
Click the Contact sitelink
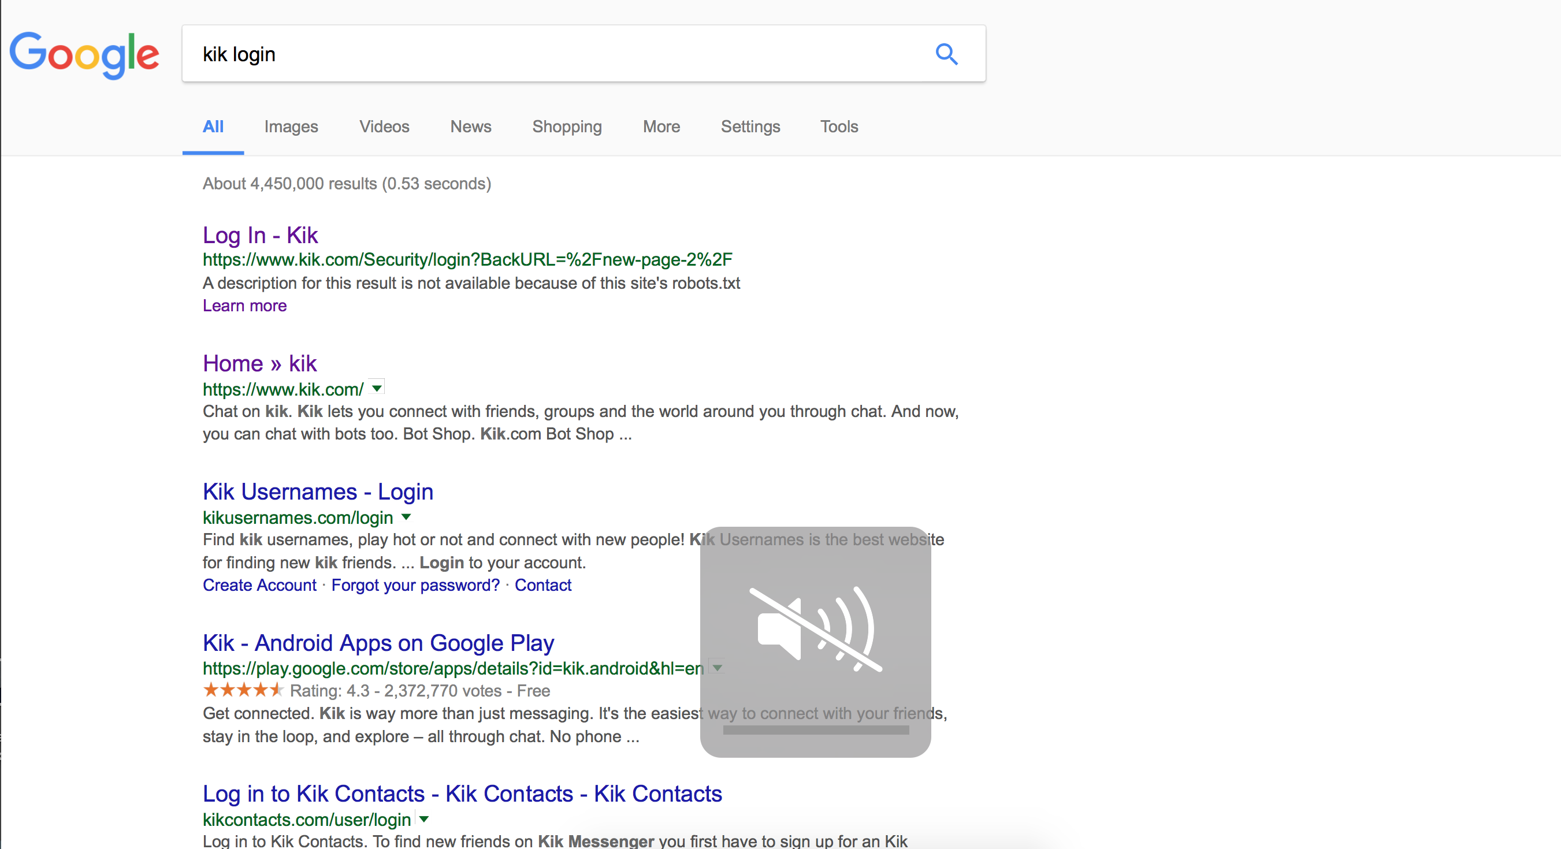(542, 585)
